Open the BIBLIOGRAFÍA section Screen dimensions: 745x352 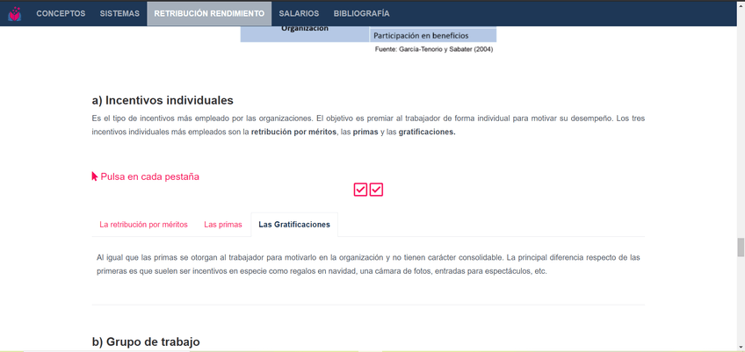(x=362, y=14)
